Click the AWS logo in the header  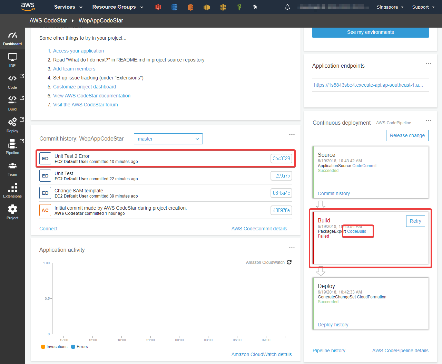click(x=28, y=6)
